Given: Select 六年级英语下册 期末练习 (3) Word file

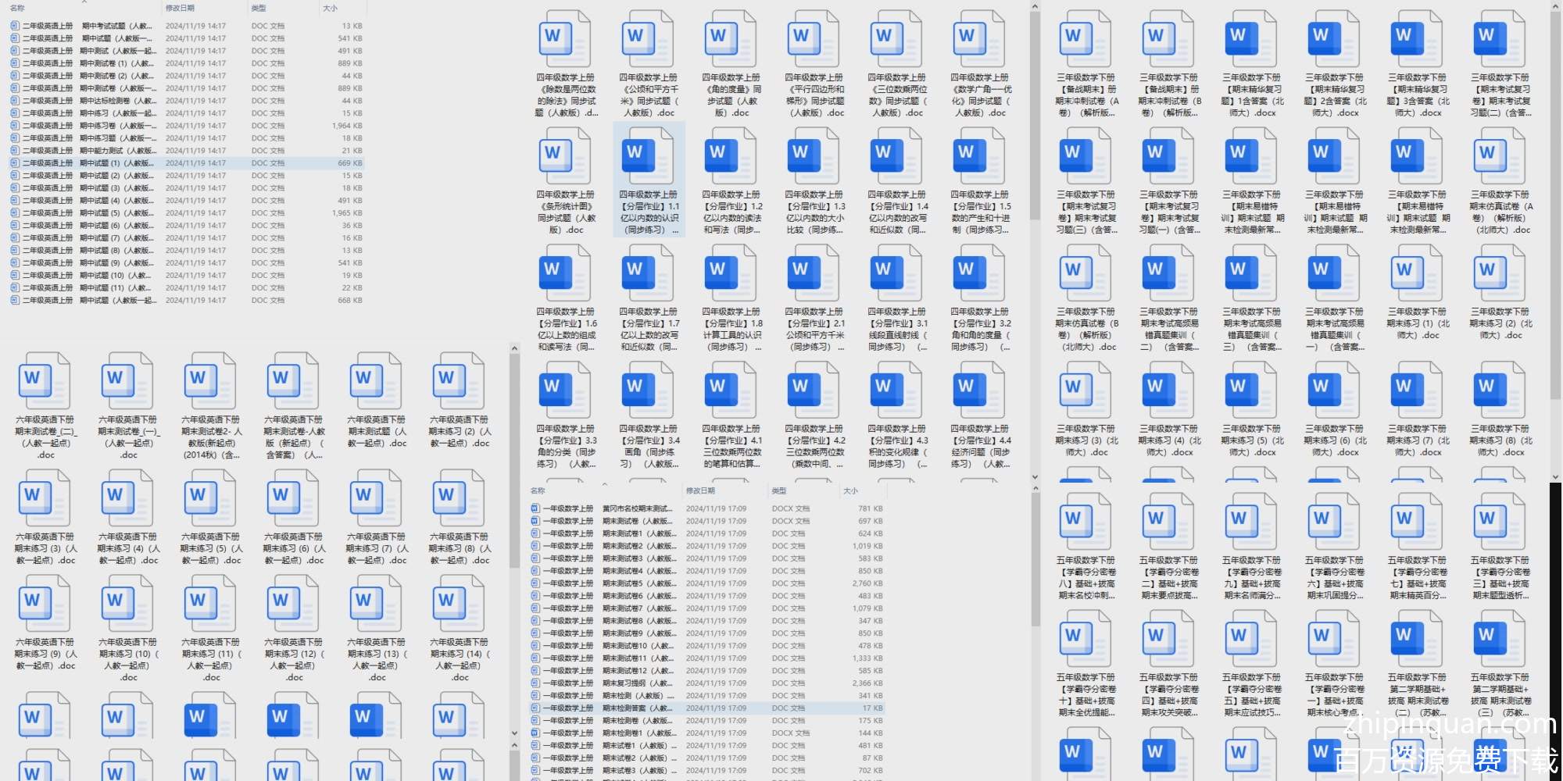Looking at the screenshot, I should tap(45, 499).
